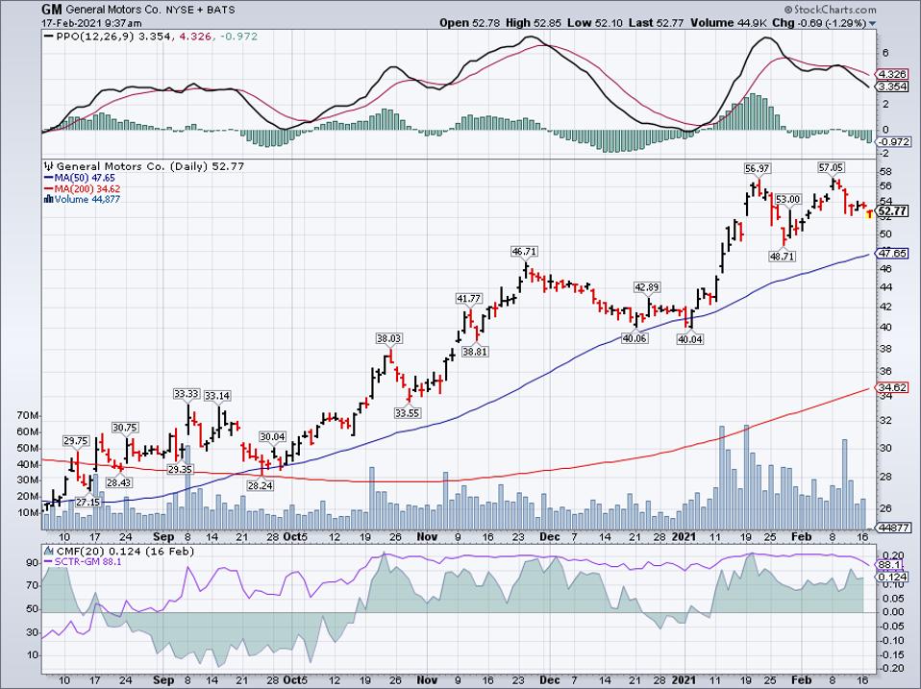
Task: Click the black line marker before PPO(12,26,9)
Action: pyautogui.click(x=49, y=37)
